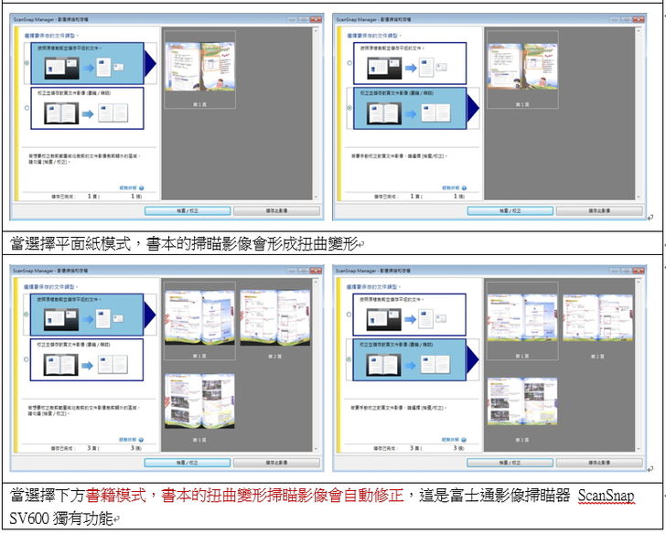666x534 pixels.
Task: Click red-underlined word ScanSnap in document caption
Action: [x=607, y=496]
